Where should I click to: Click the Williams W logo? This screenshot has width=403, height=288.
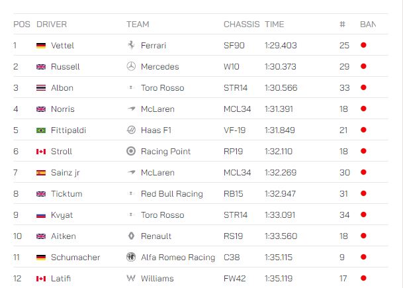click(x=131, y=278)
